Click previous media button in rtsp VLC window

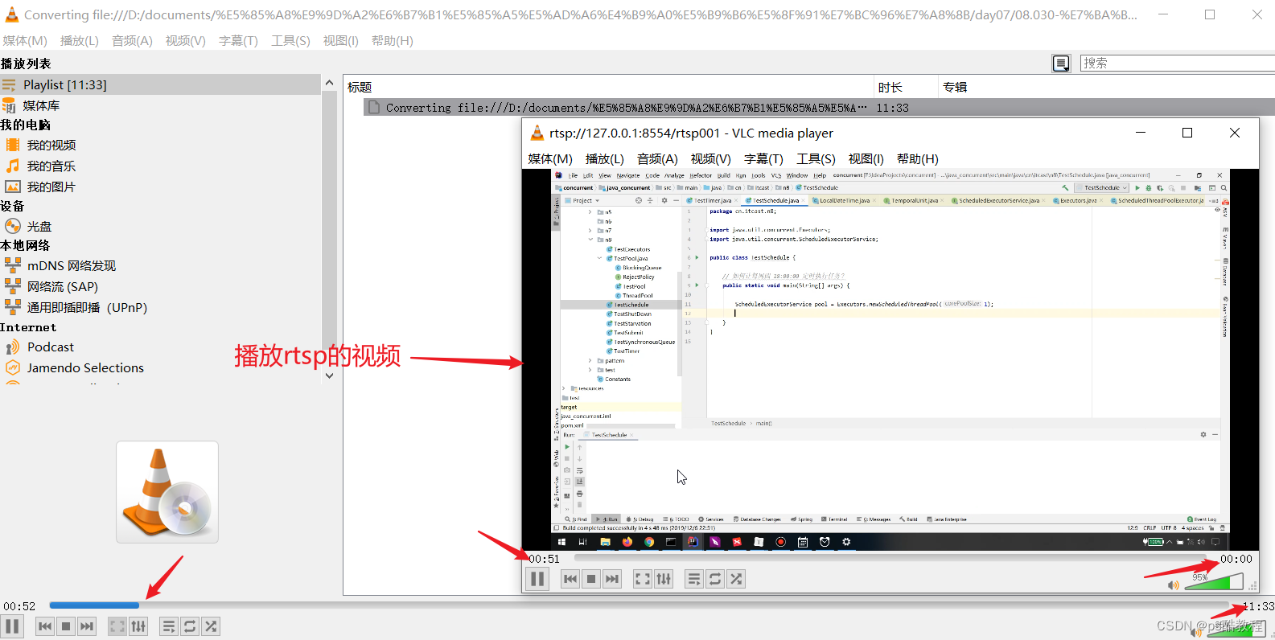[x=570, y=579]
